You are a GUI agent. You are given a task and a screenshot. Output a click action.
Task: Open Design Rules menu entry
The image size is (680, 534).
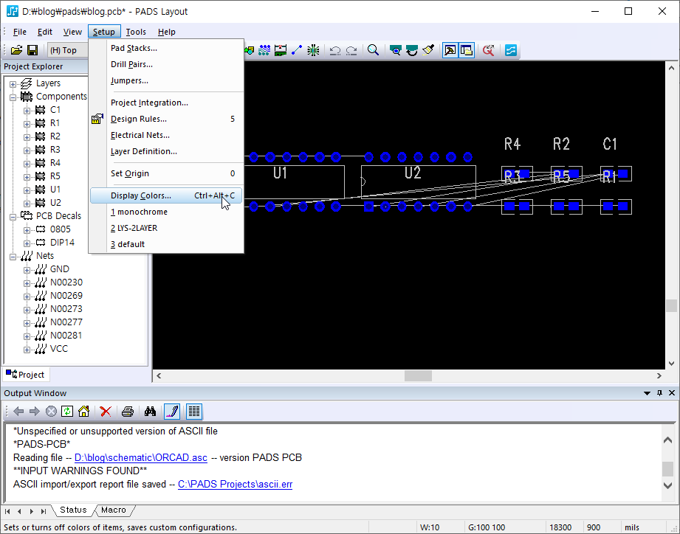click(x=166, y=119)
